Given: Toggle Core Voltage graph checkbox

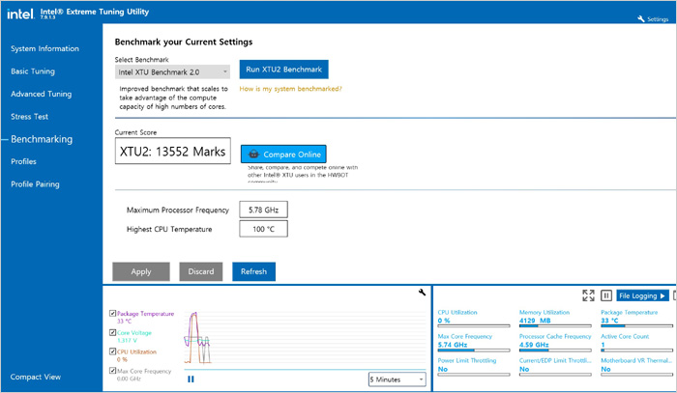Looking at the screenshot, I should click(113, 332).
